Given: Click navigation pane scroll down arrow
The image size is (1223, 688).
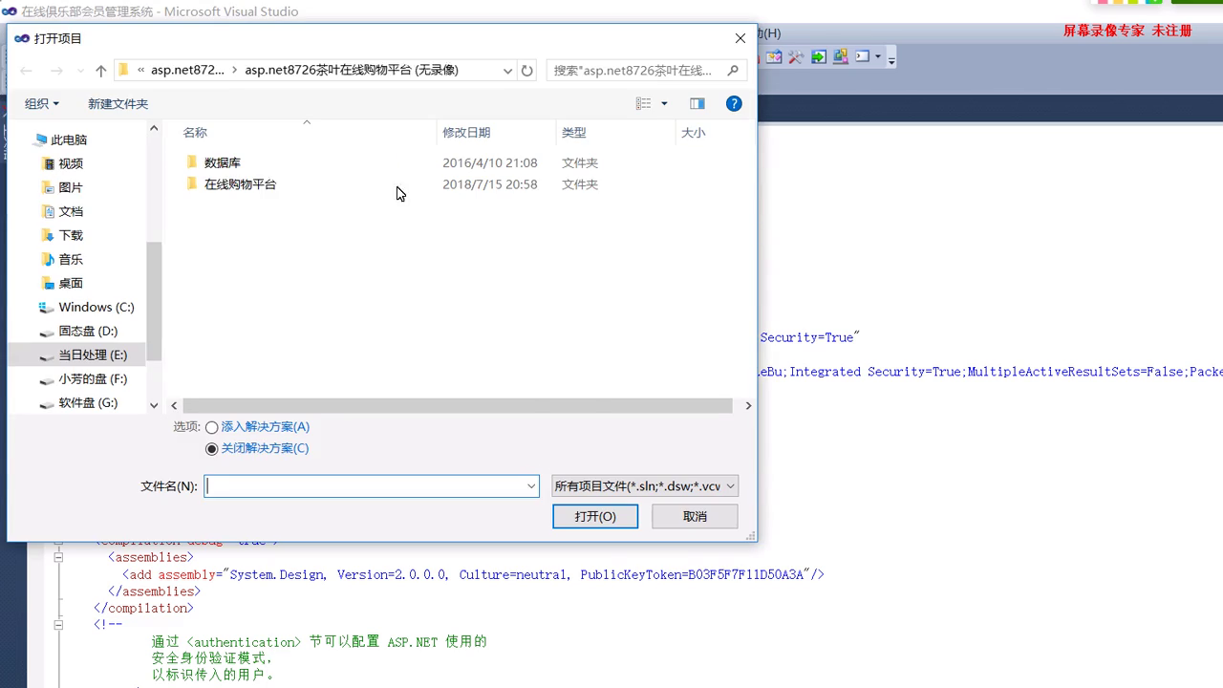Looking at the screenshot, I should [x=154, y=405].
